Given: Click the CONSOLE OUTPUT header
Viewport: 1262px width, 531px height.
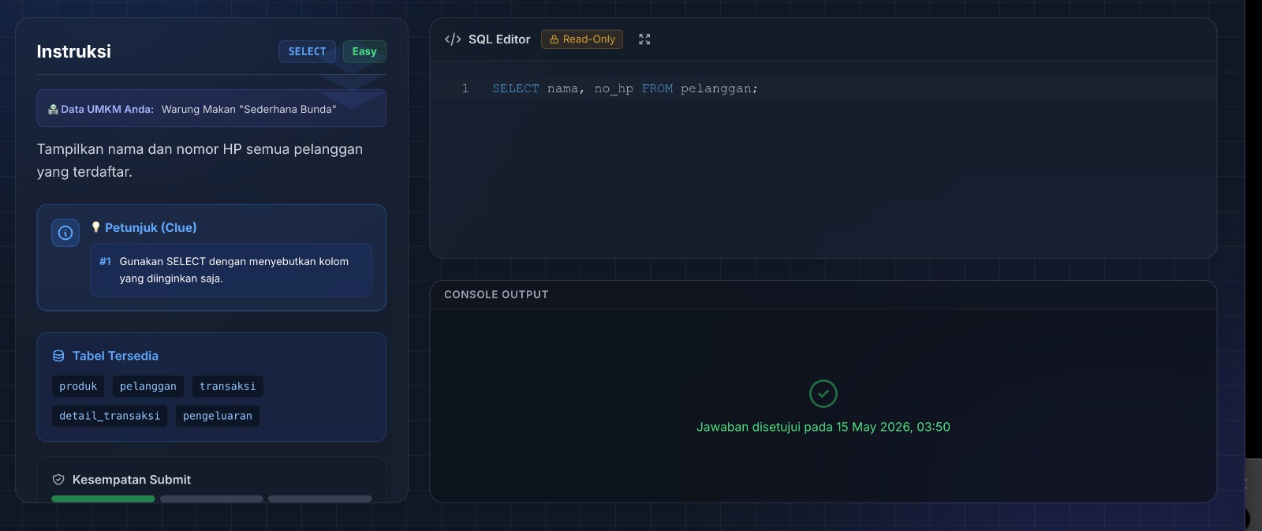Looking at the screenshot, I should pyautogui.click(x=496, y=294).
